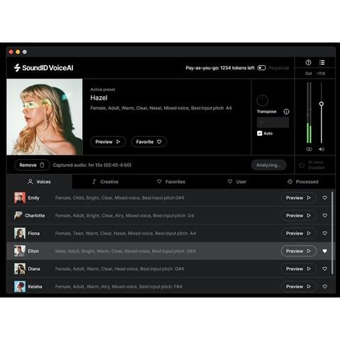The height and width of the screenshot is (340, 340).
Task: Favorite the Keisha voice heart
Action: [x=324, y=286]
